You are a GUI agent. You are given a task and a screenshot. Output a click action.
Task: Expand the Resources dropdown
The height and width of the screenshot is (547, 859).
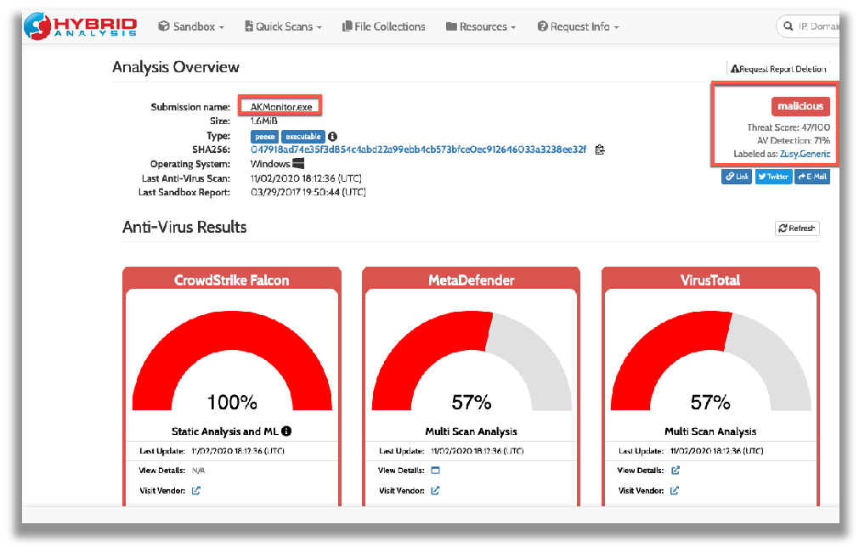[x=480, y=26]
